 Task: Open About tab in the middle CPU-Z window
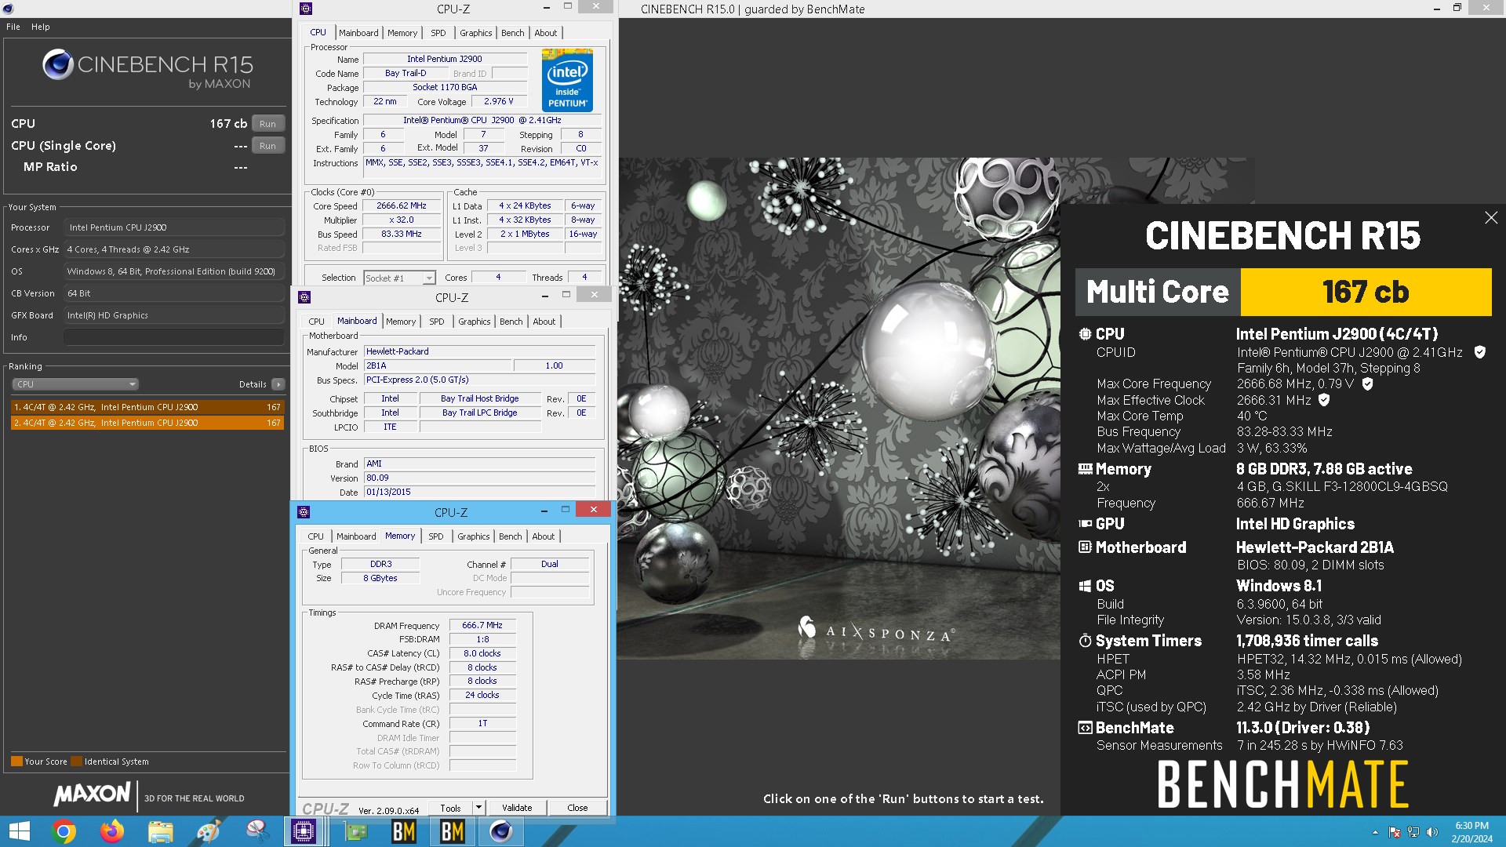pyautogui.click(x=544, y=322)
